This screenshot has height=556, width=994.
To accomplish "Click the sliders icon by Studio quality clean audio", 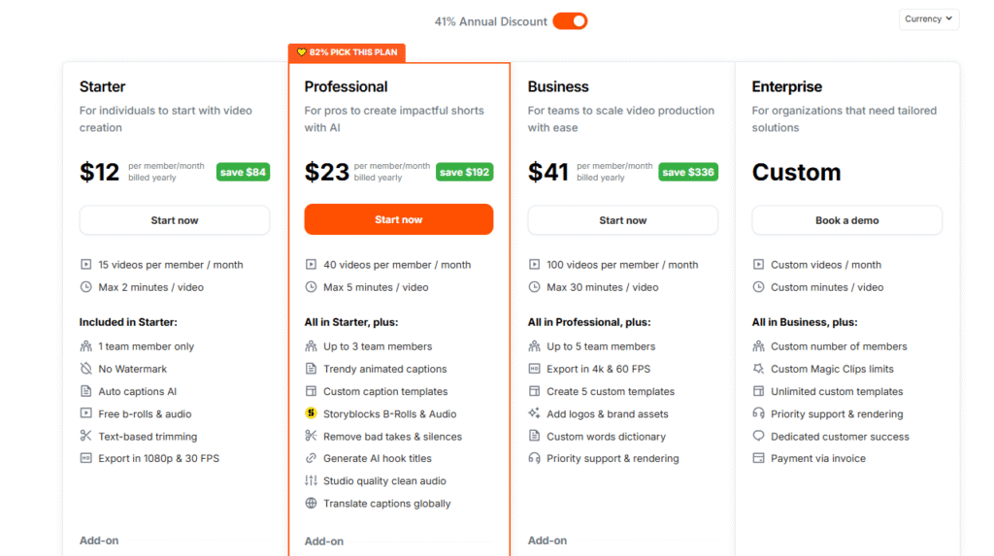I will coord(311,480).
